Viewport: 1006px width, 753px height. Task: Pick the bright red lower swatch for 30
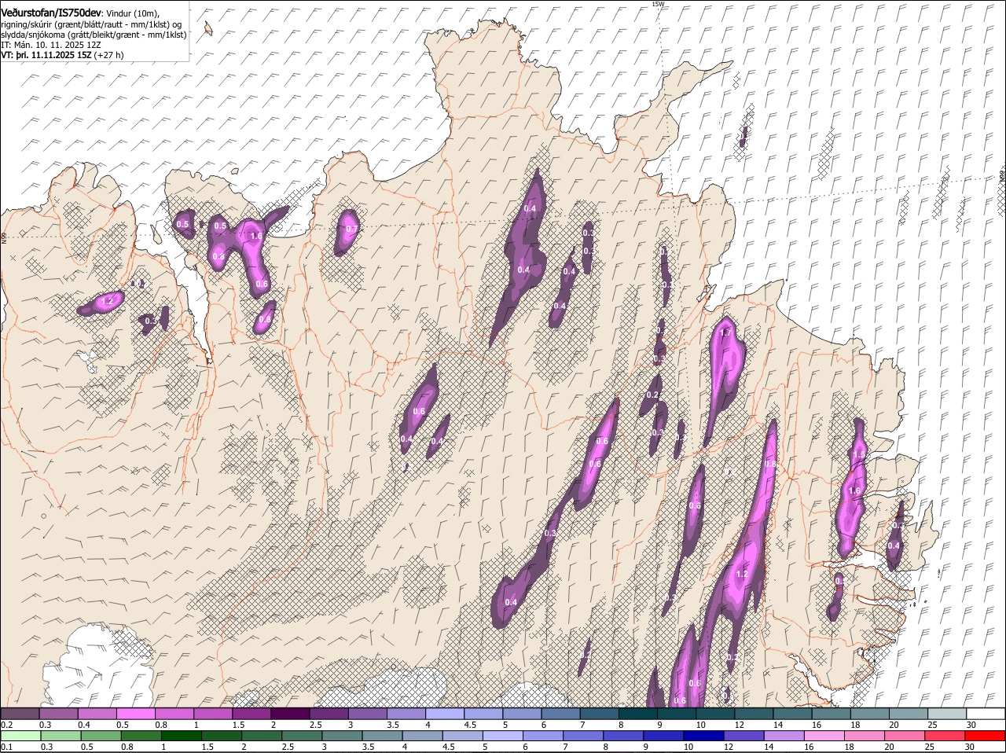986,736
